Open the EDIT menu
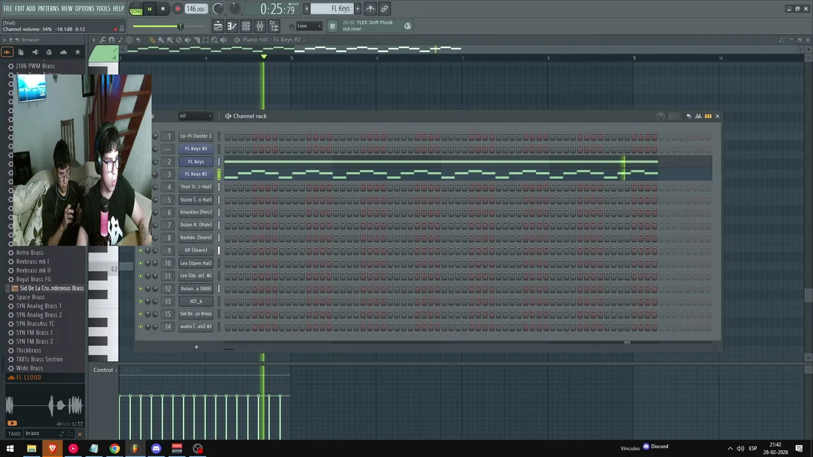Screen dimensions: 813x457 pos(20,9)
